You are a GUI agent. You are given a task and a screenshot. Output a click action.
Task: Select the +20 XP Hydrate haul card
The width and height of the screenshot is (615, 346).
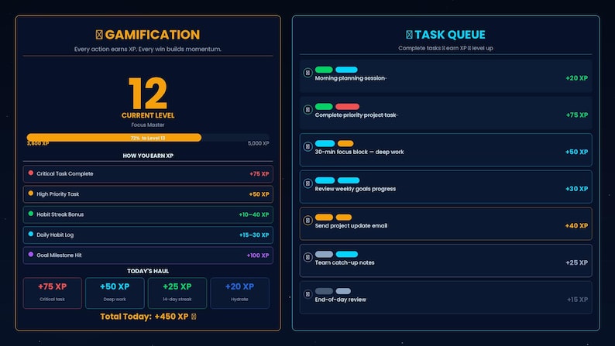coord(239,293)
